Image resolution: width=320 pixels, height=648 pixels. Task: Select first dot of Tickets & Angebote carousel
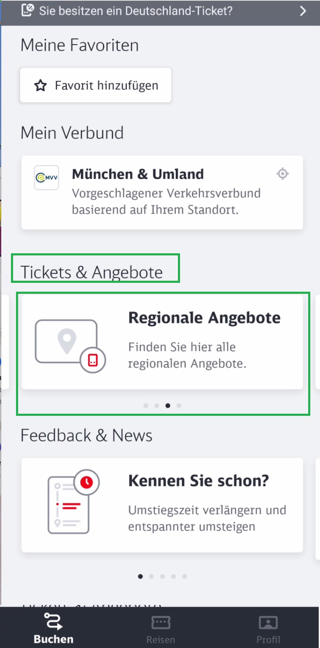tap(146, 406)
